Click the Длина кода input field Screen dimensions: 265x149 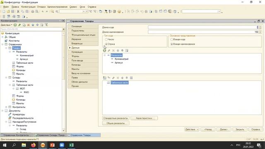[203, 27]
